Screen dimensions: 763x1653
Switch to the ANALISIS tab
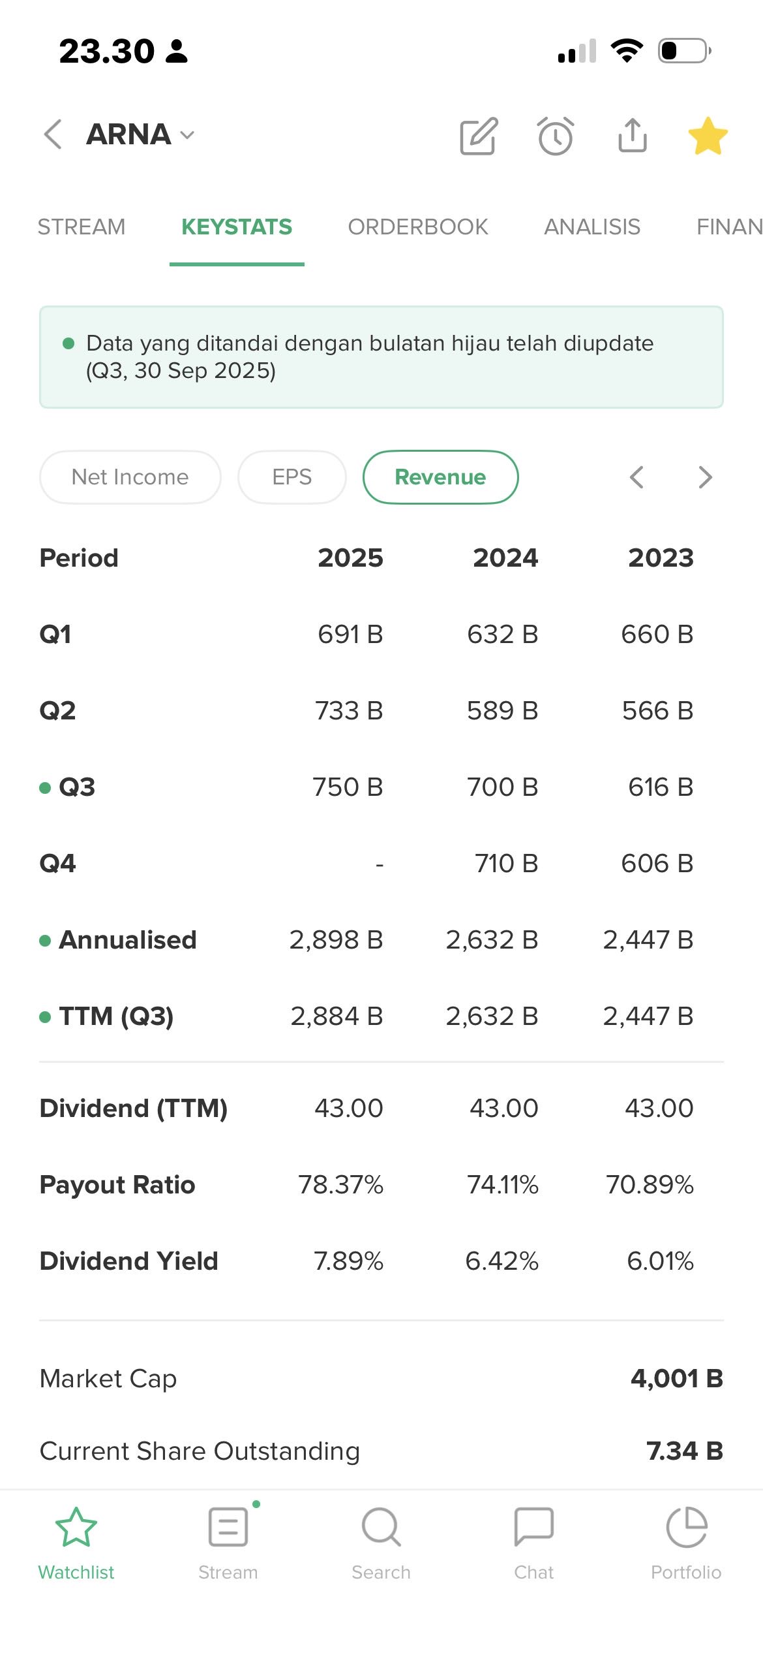(592, 227)
